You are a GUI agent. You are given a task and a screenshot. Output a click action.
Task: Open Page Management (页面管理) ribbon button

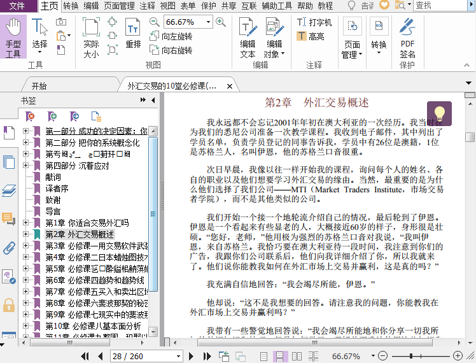pos(352,38)
